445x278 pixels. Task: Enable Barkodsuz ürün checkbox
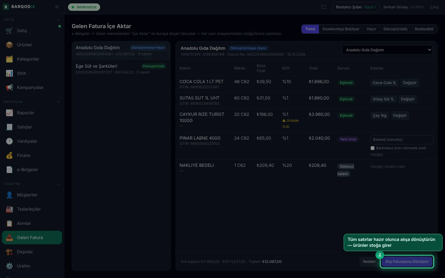click(372, 148)
